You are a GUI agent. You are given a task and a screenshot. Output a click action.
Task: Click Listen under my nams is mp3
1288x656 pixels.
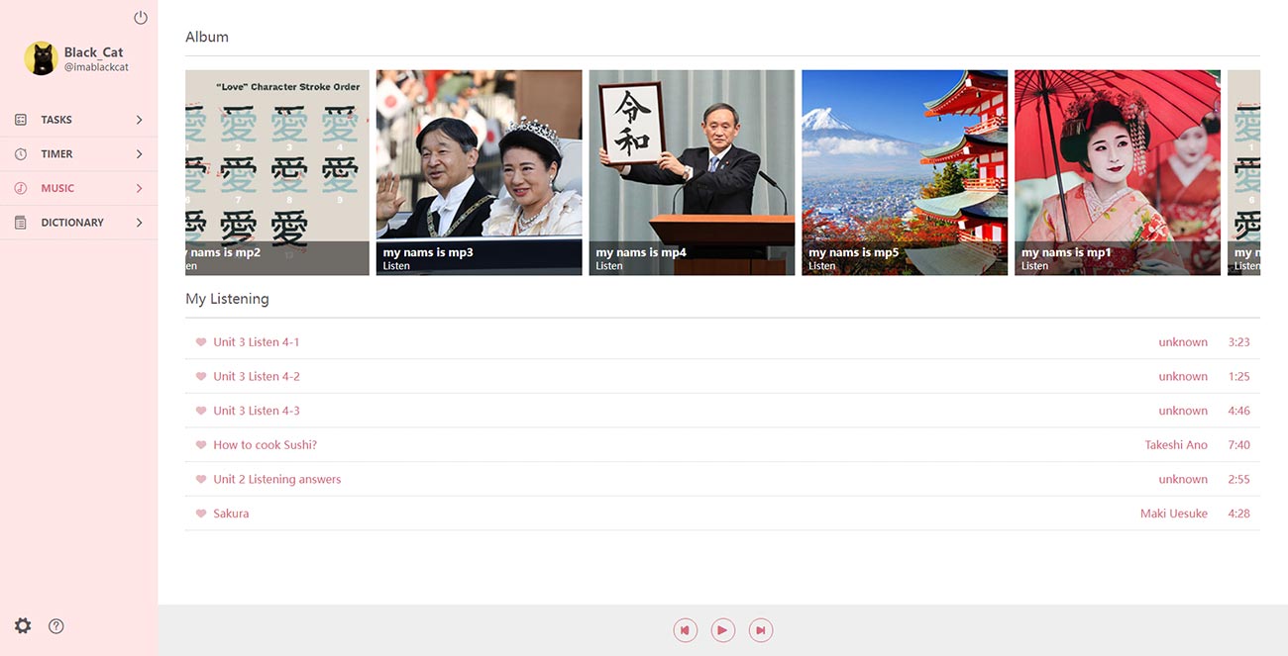(396, 266)
